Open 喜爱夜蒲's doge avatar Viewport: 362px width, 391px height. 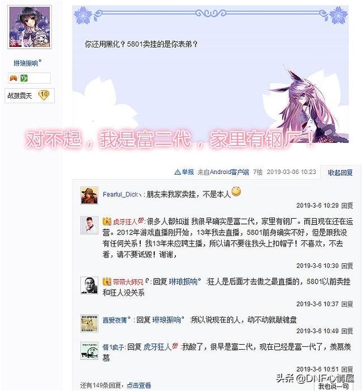[x=89, y=324]
